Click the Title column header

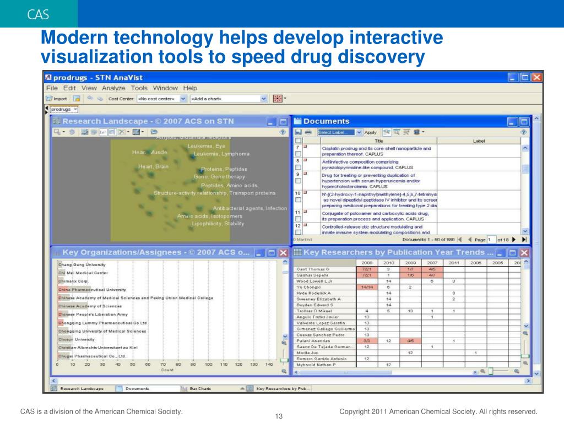point(378,141)
